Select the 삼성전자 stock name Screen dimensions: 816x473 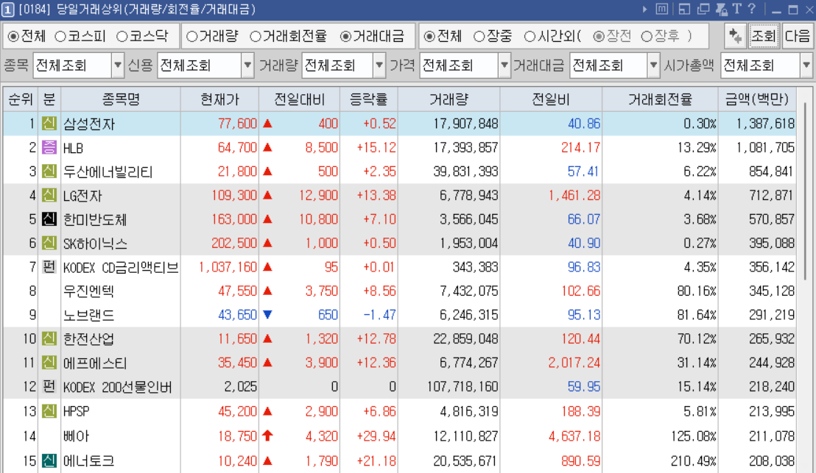(89, 124)
